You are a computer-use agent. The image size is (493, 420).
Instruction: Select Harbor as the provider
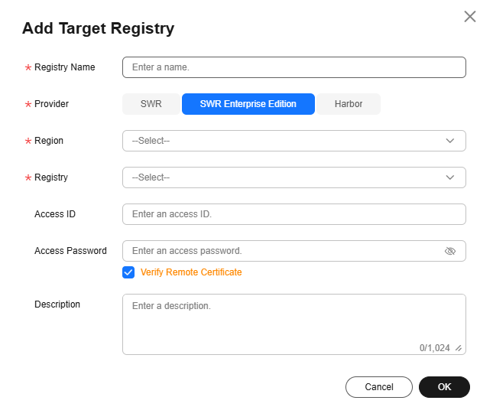[x=349, y=104]
